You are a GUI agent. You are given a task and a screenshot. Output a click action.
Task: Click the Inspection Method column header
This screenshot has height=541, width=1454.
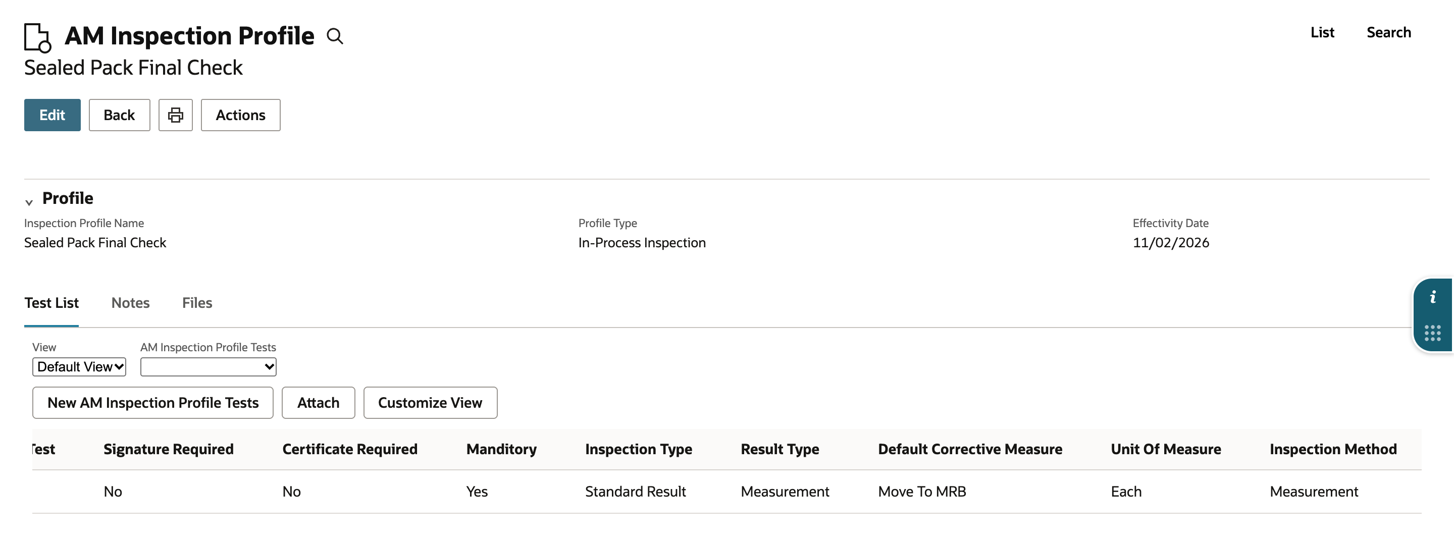tap(1333, 449)
